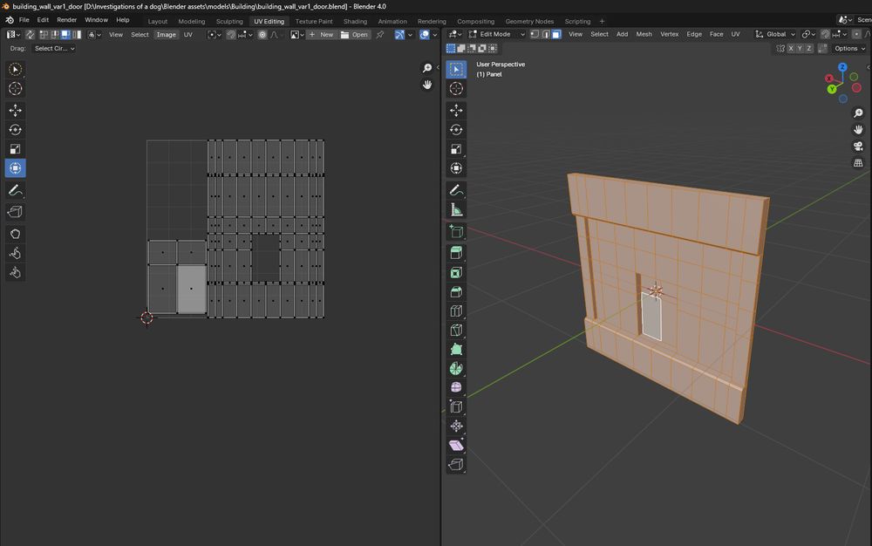The image size is (872, 546).
Task: Open the Global transform orientation dropdown
Action: pos(776,34)
